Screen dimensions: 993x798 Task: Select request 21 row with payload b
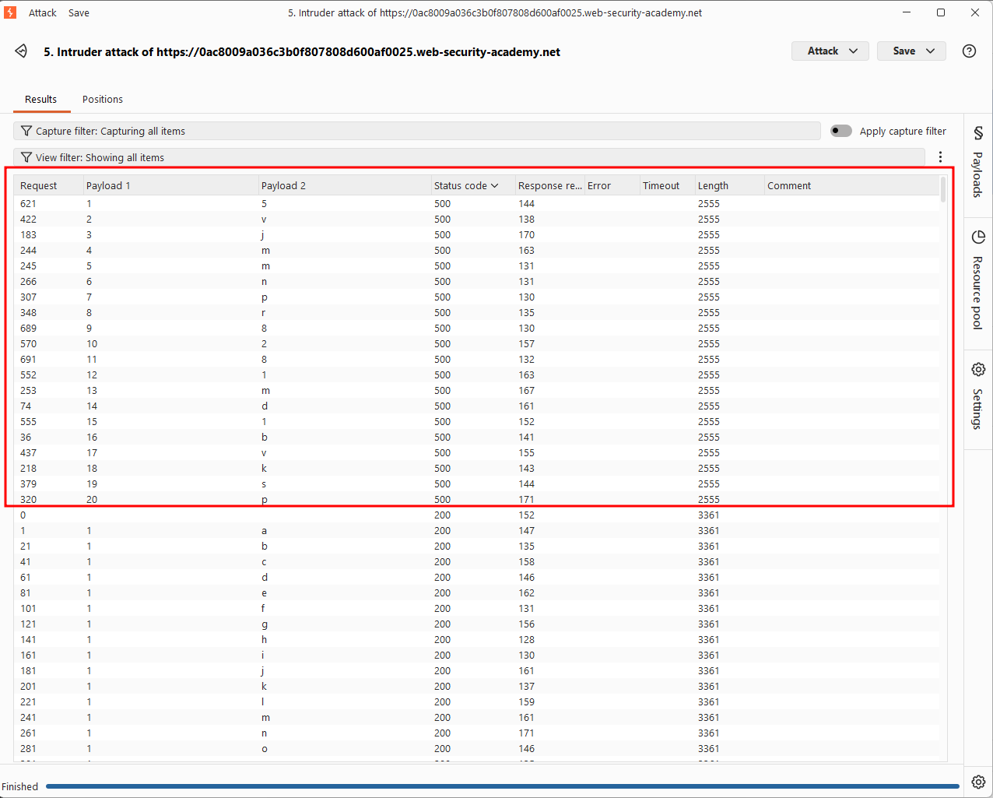coord(476,546)
